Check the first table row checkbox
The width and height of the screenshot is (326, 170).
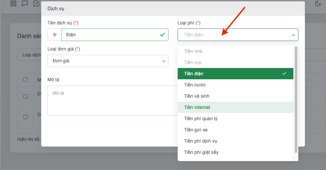(x=25, y=97)
